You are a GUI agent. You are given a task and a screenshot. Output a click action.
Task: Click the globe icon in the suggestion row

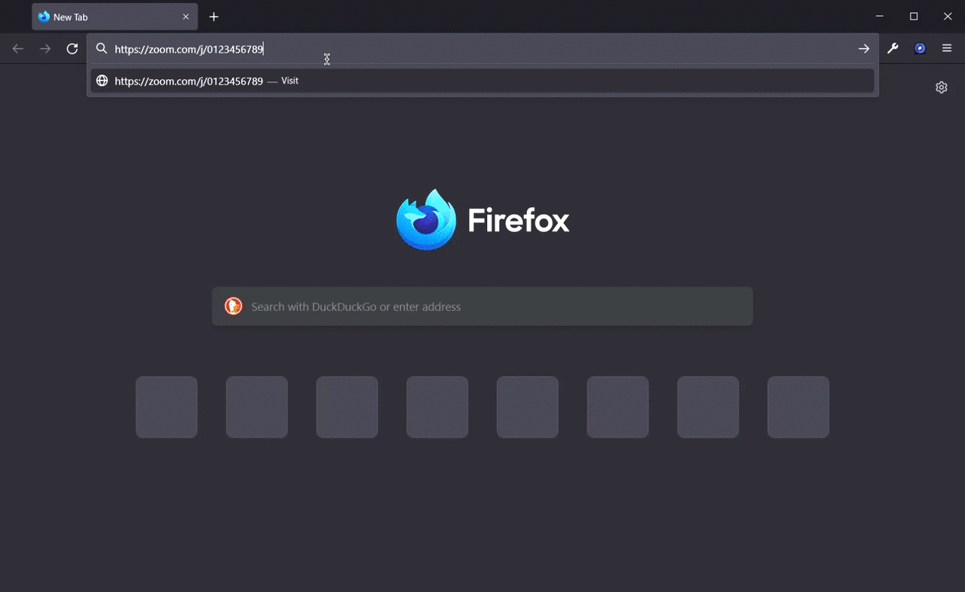coord(102,81)
